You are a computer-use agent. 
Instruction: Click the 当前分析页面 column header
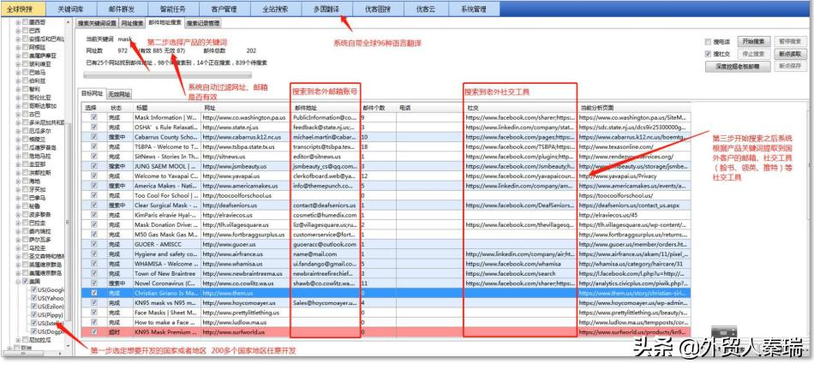click(633, 108)
